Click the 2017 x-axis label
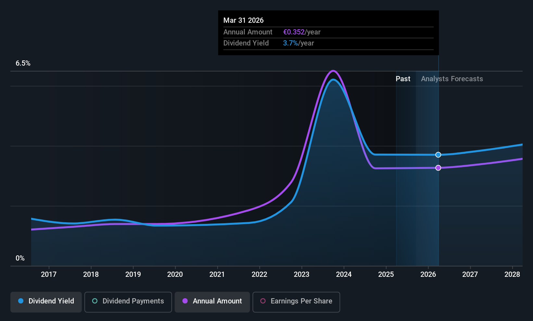 coord(49,274)
